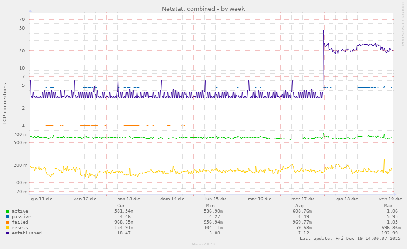The width and height of the screenshot is (407, 249).
Task: Select the 'failed' legend label
Action: [20, 222]
